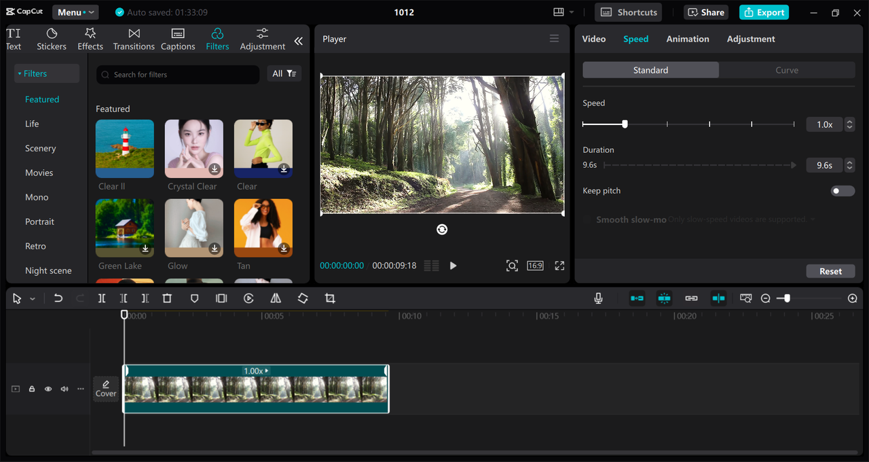Image resolution: width=869 pixels, height=462 pixels.
Task: Add a marker with the shield icon
Action: (194, 298)
